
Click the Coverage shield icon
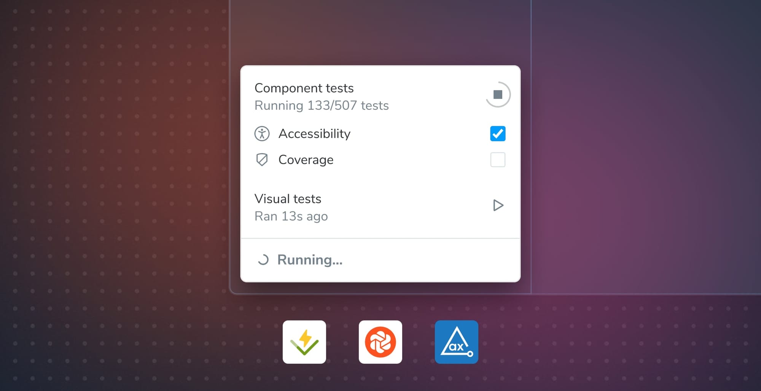coord(262,160)
